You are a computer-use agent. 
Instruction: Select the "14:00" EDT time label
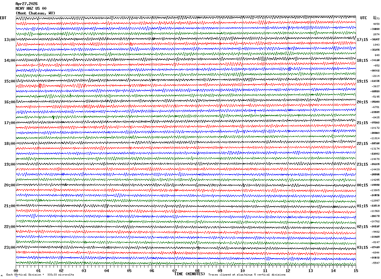10,60
